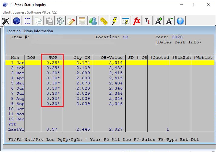Click the F7=Sales function key hint
216x152 pixels.
point(145,140)
